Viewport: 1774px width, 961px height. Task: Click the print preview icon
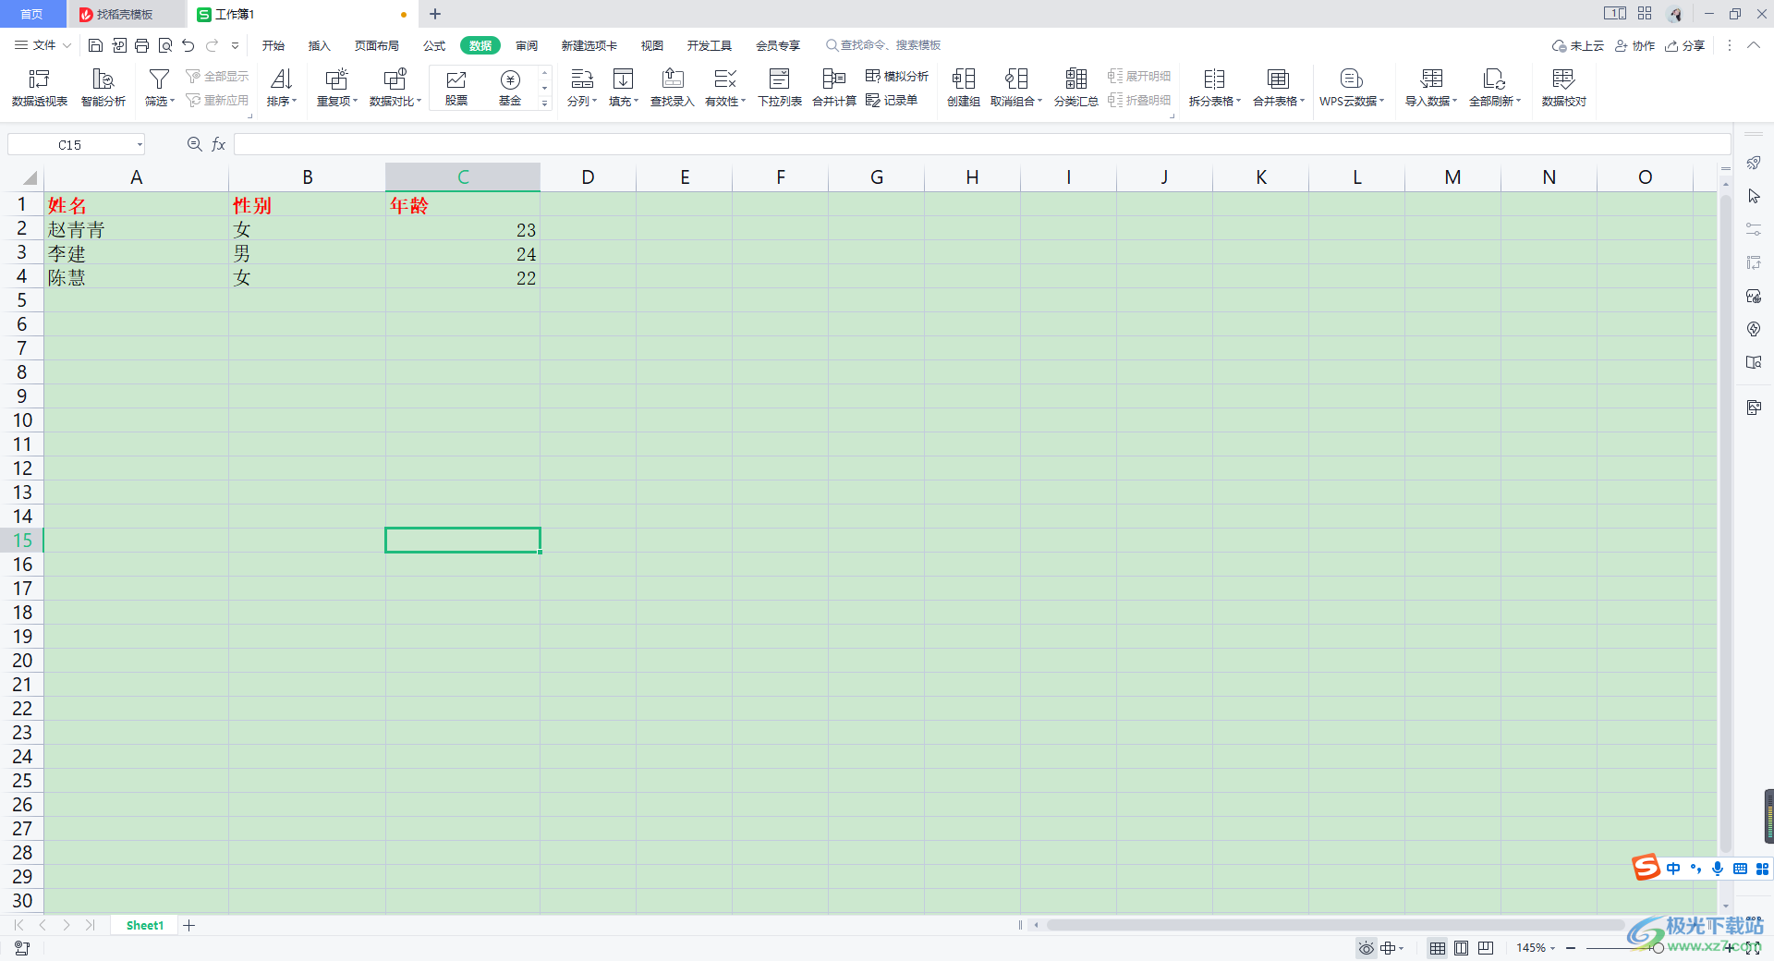point(165,45)
